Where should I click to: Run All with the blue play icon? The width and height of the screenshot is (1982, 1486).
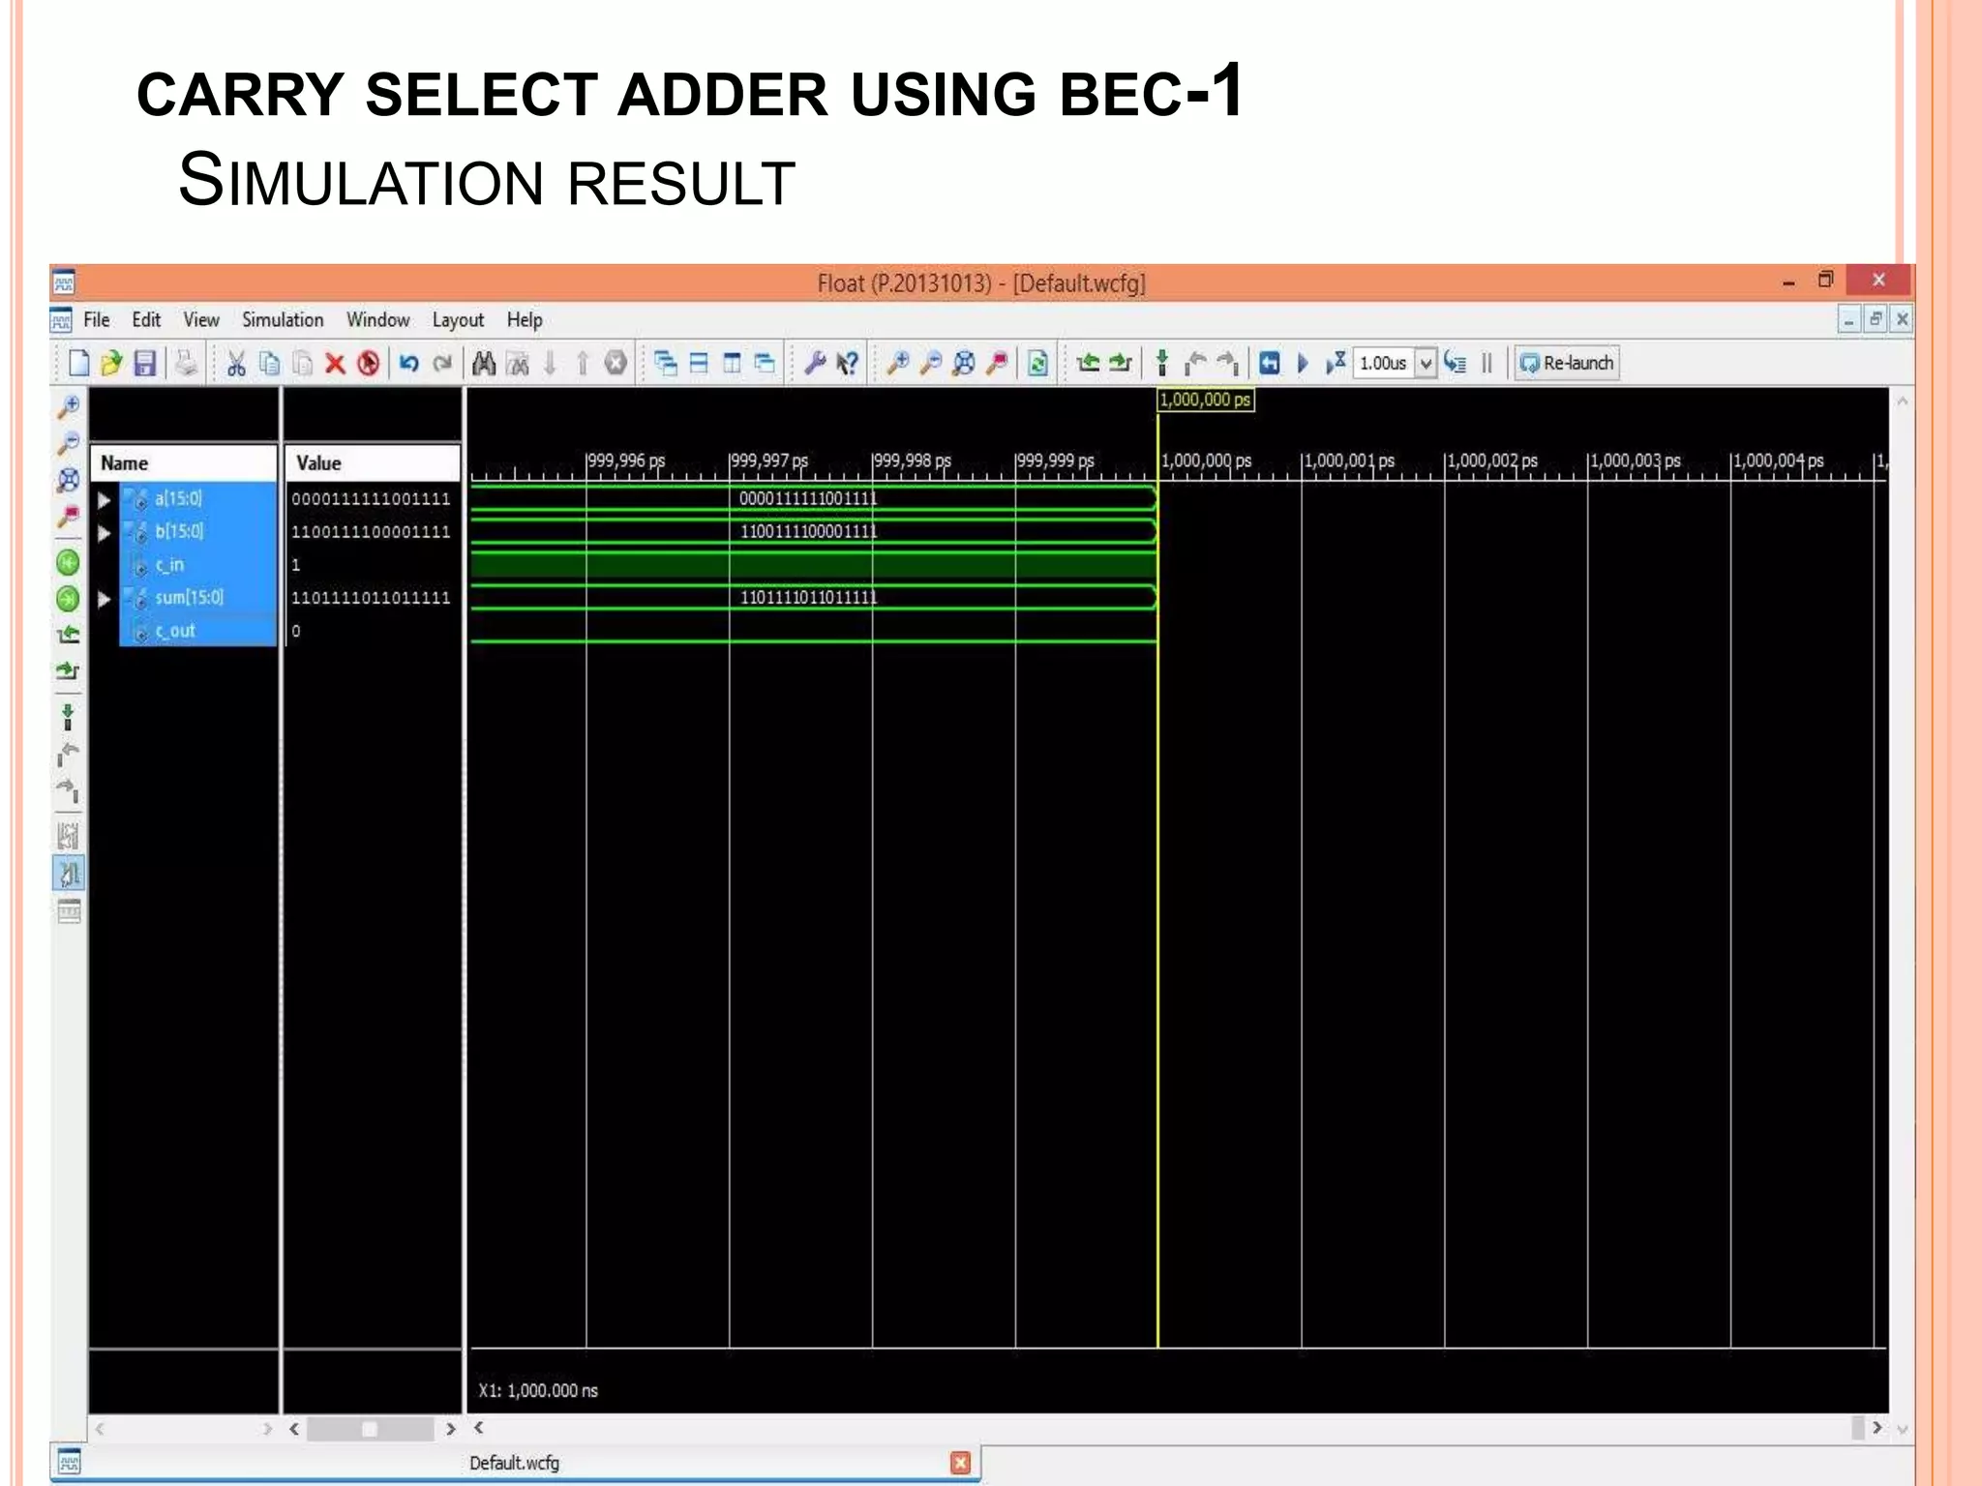(x=1303, y=364)
